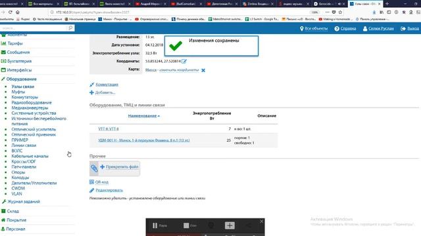Select Коммутаторы in the sidebar

click(25, 97)
